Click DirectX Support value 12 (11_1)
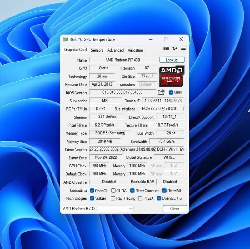250x249 pixels. [x=170, y=117]
